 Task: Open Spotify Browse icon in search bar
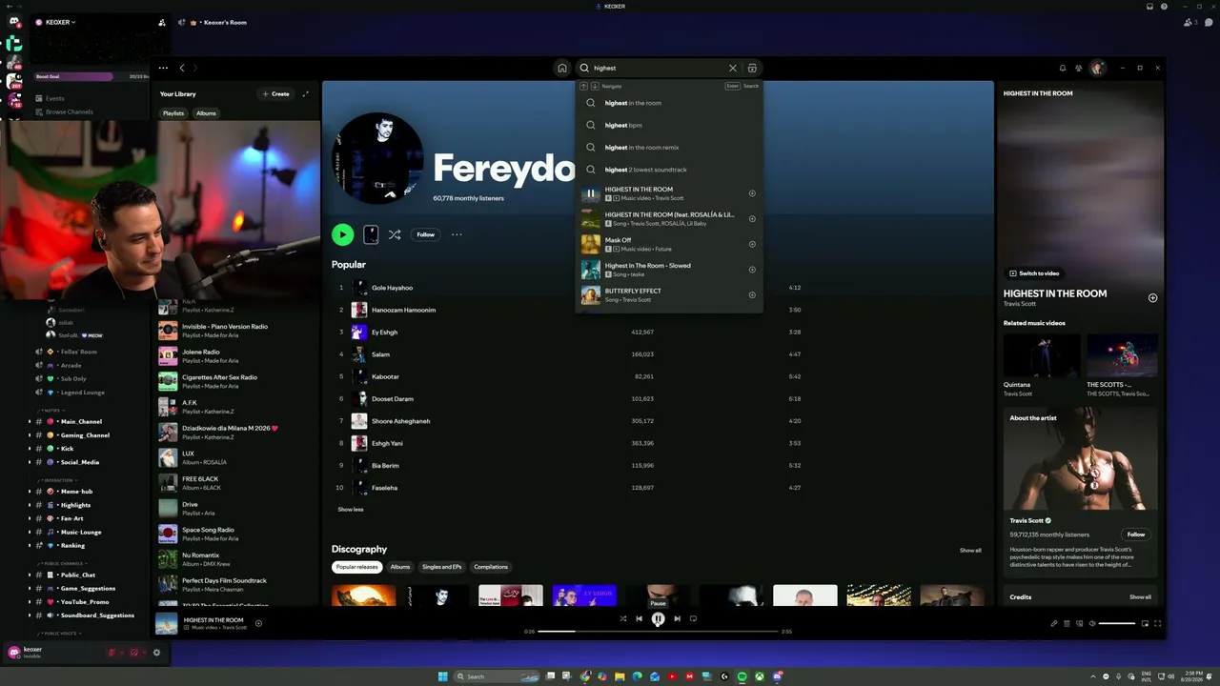point(752,69)
